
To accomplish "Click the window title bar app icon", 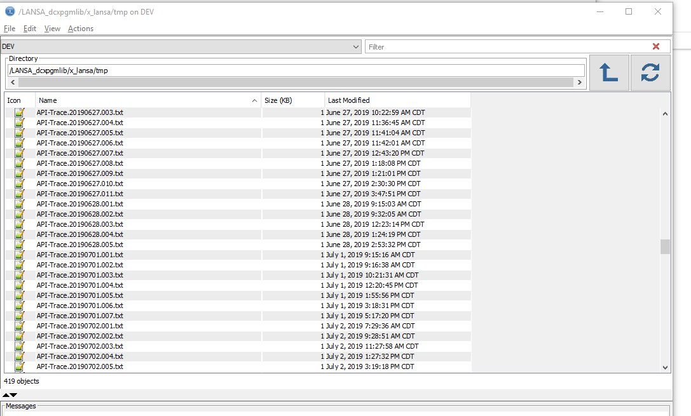I will (x=10, y=12).
